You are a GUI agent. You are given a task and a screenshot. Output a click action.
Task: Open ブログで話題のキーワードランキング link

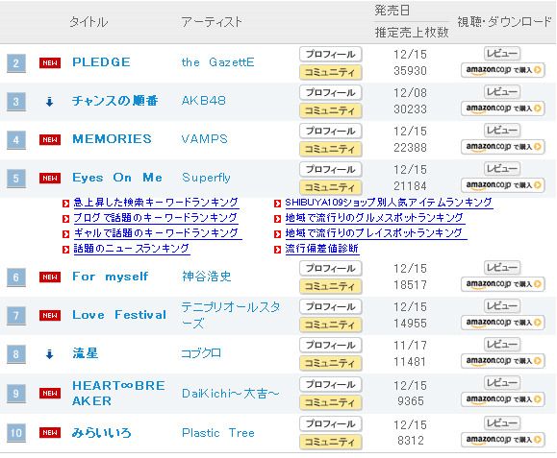click(156, 218)
